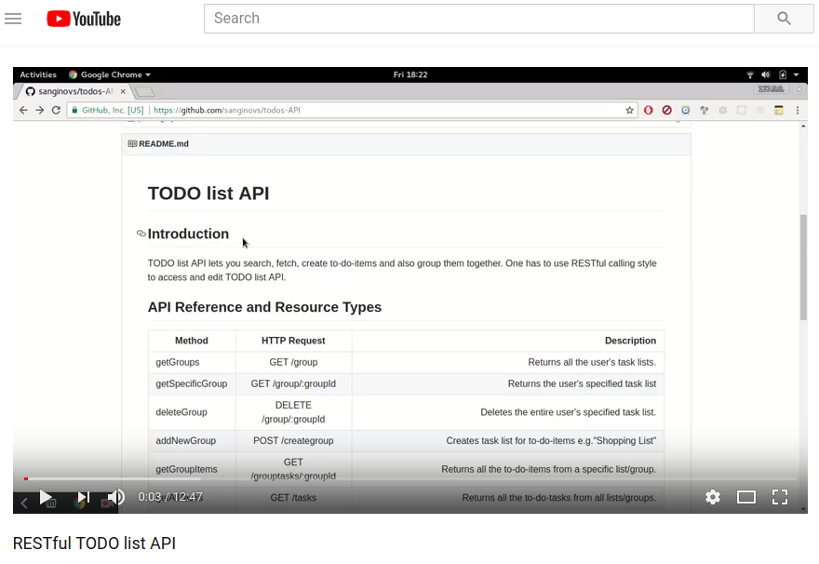Toggle theater mode
The height and width of the screenshot is (564, 819).
[745, 497]
